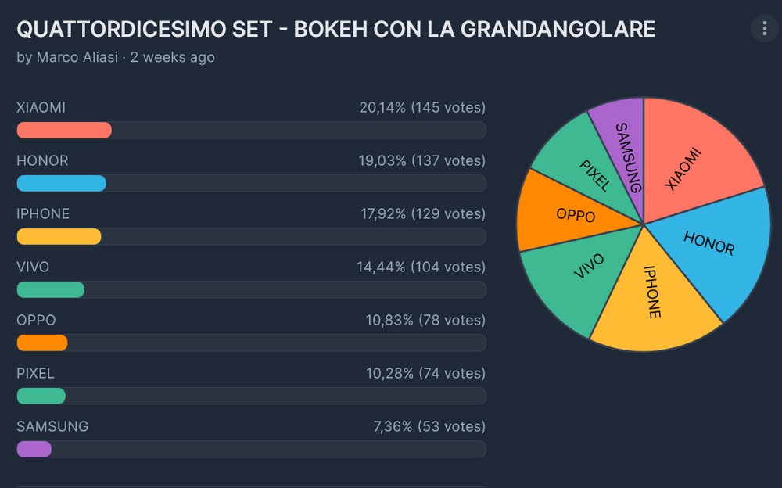Click the orange OPPO progress bar
782x488 pixels.
click(x=42, y=343)
